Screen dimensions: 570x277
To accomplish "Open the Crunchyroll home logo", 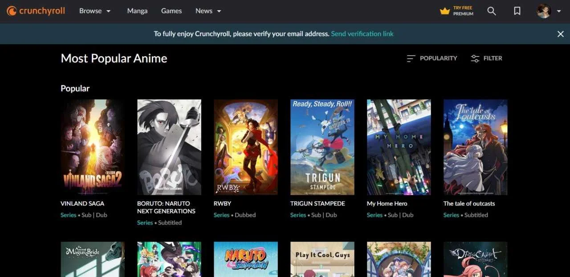I will click(36, 11).
